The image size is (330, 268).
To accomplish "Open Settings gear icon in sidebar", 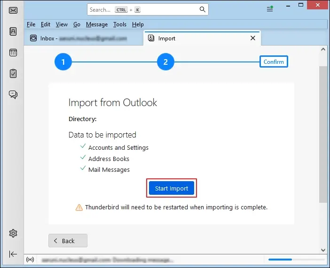I will tap(13, 233).
